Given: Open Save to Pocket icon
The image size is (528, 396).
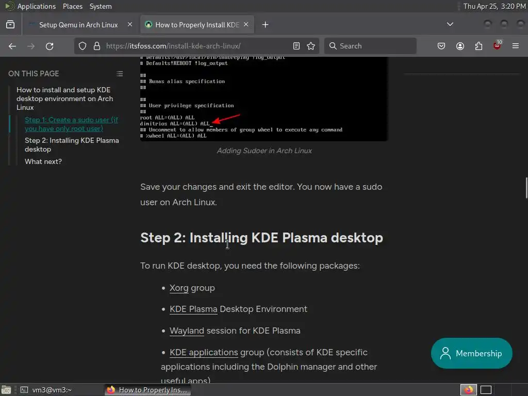Looking at the screenshot, I should click(441, 46).
